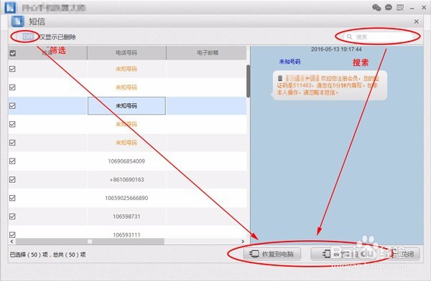Click into the 搜索 search field

point(379,37)
